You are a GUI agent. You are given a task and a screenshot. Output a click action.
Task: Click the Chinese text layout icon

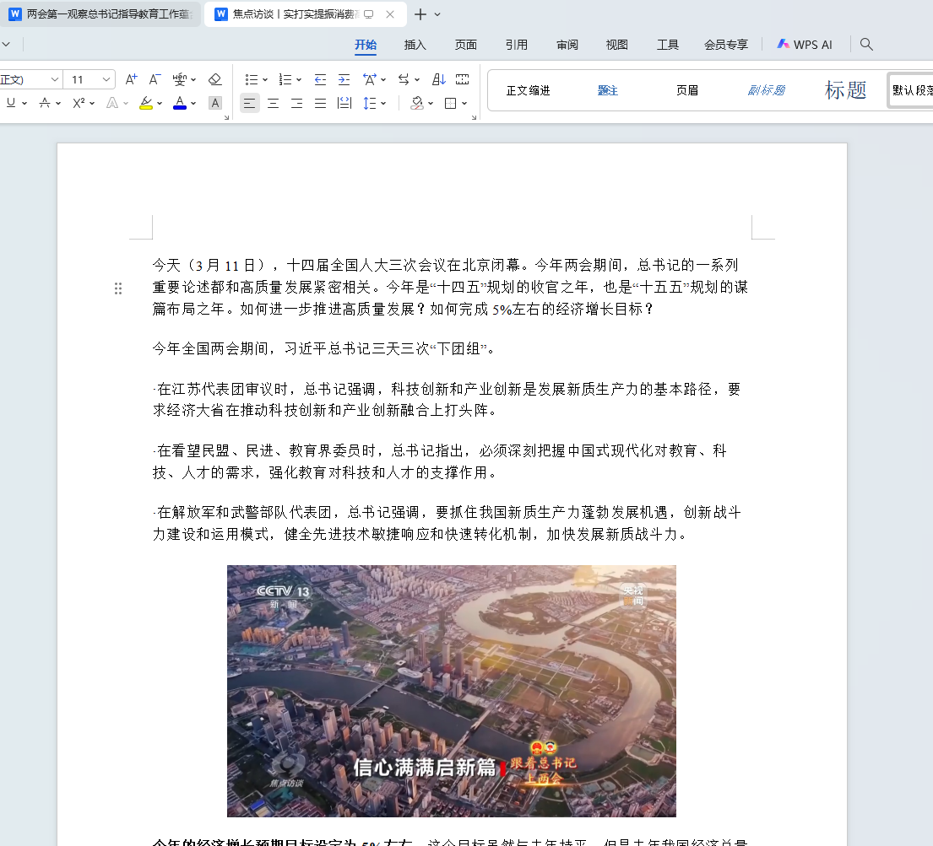370,79
